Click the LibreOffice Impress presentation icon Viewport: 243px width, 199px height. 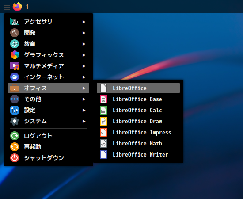pos(103,132)
